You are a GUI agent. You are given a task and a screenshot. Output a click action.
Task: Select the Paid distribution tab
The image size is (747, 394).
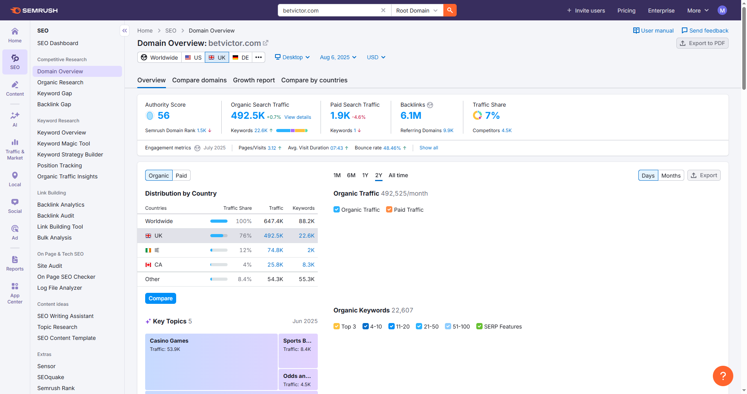(181, 175)
